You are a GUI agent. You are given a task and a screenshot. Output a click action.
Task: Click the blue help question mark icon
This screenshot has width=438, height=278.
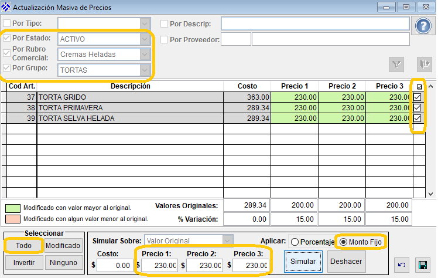423,26
